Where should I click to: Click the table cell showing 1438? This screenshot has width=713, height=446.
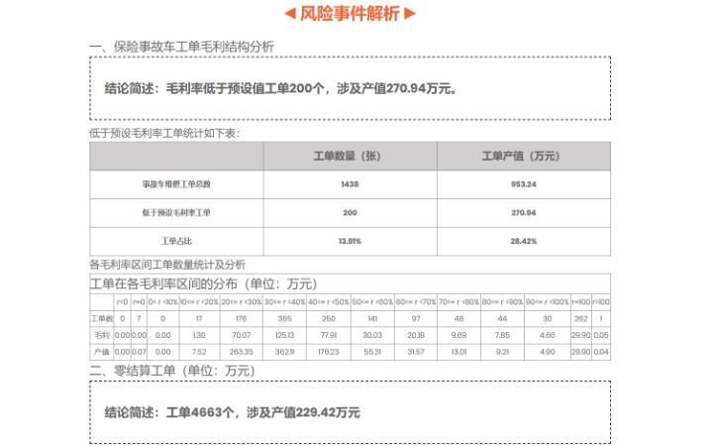351,184
